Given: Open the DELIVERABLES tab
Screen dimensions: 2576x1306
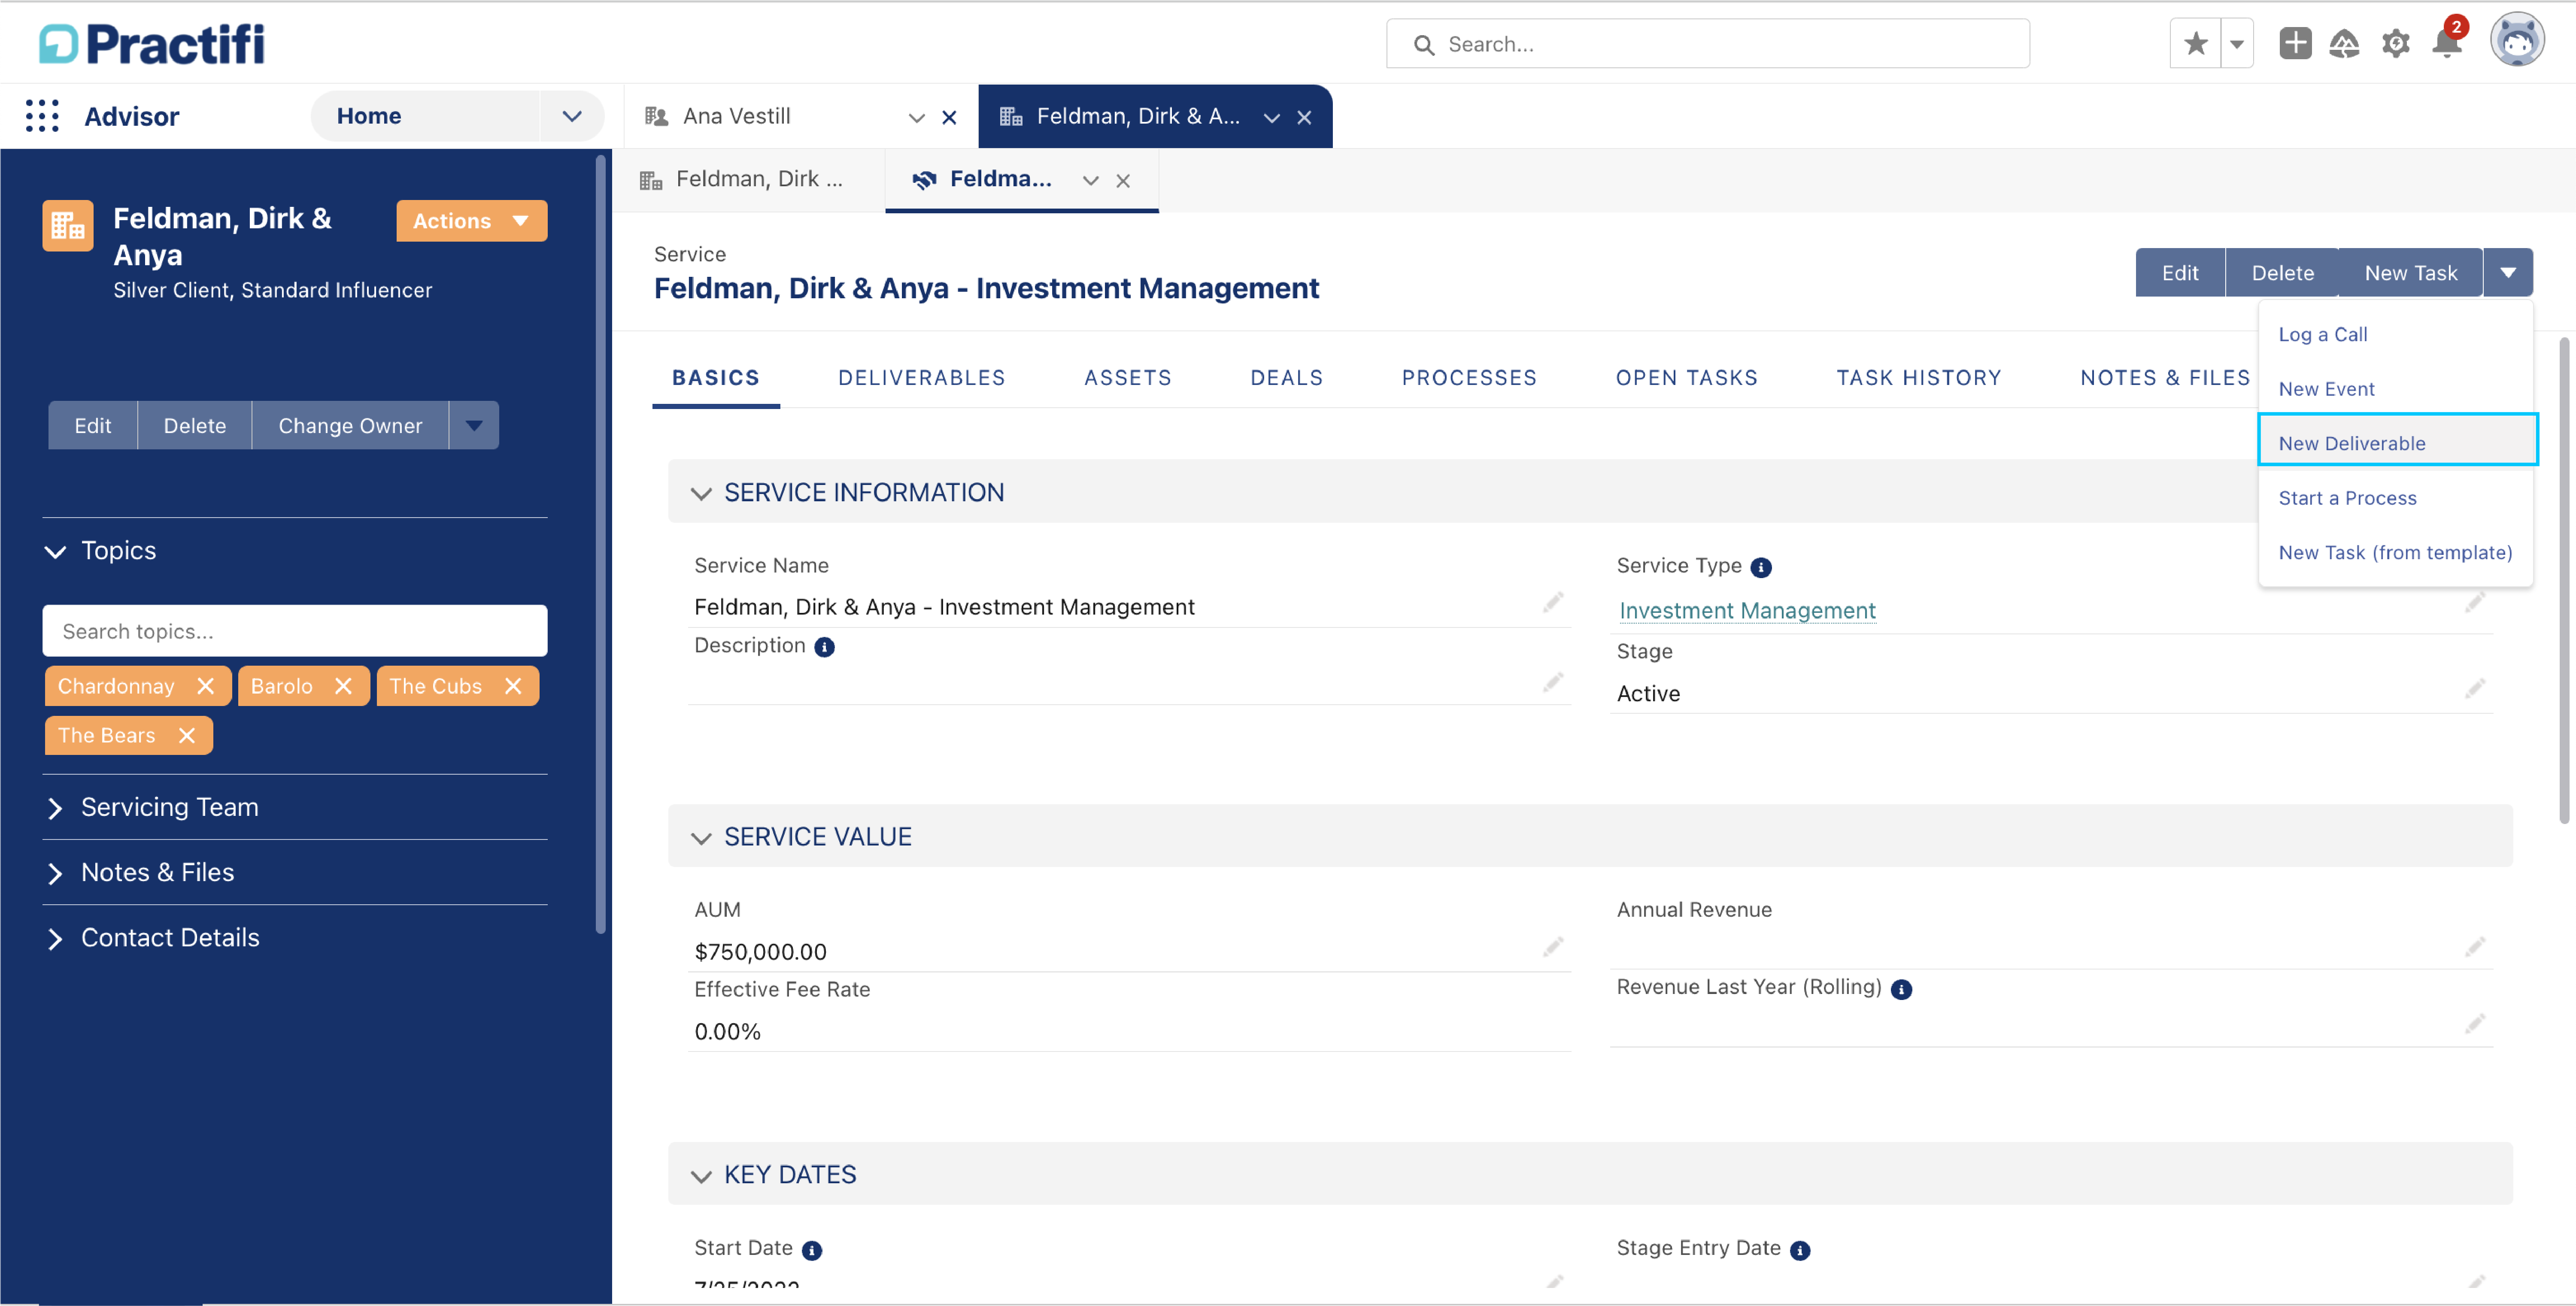Looking at the screenshot, I should (x=922, y=378).
